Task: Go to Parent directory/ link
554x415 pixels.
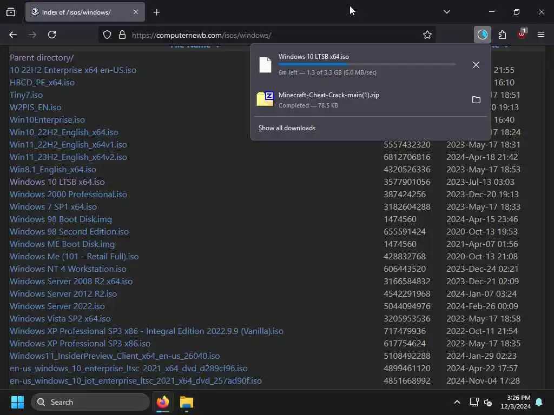Action: point(42,57)
